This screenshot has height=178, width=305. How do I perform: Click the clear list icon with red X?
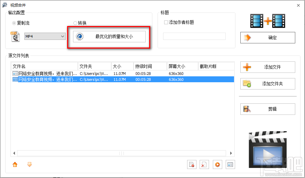point(204,164)
